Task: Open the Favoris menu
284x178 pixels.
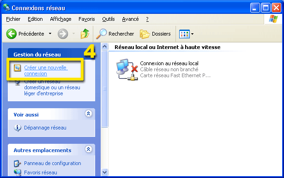Action: (86, 19)
